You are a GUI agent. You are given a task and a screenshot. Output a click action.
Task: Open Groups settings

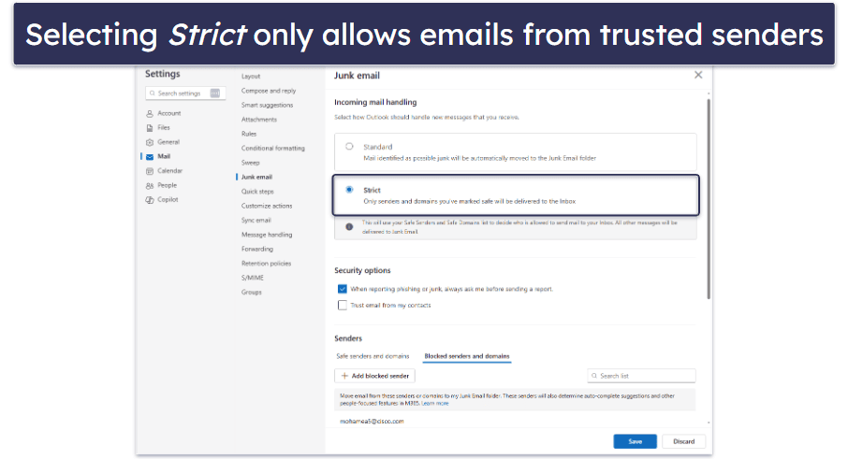[252, 293]
